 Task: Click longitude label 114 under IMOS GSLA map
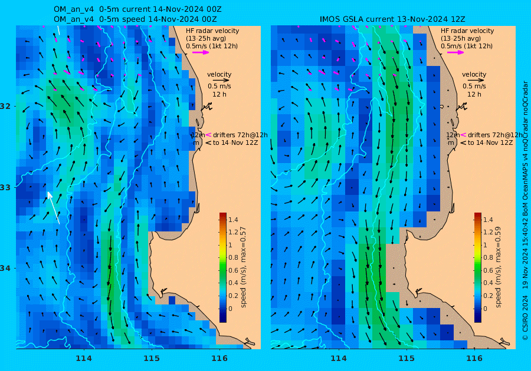(338, 359)
